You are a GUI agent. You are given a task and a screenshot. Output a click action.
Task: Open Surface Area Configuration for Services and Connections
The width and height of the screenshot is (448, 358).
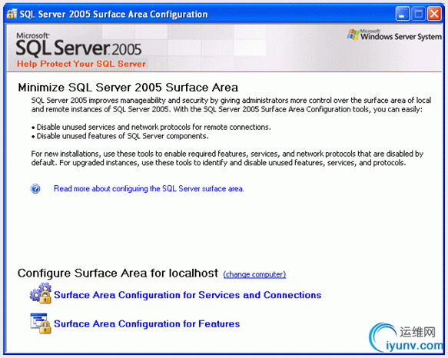(x=187, y=295)
